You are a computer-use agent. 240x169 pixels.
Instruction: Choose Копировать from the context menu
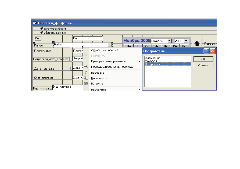(x=99, y=78)
